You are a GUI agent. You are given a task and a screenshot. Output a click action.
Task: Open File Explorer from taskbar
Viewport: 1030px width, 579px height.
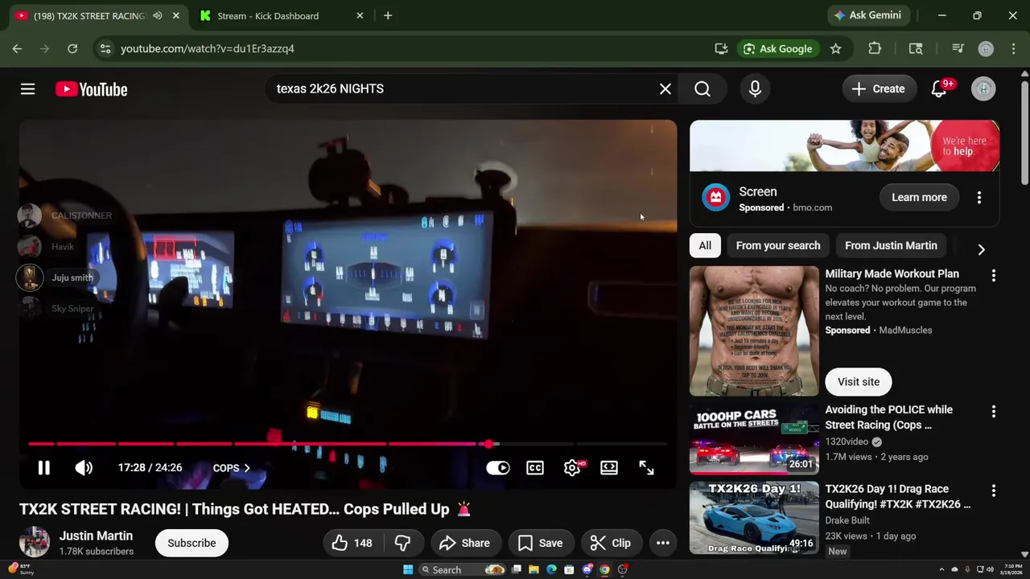point(534,570)
